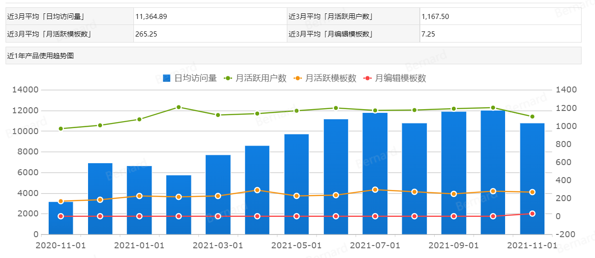The image size is (595, 258).
Task: Click the 日均访问量 bar for 2021-09-01
Action: (454, 173)
